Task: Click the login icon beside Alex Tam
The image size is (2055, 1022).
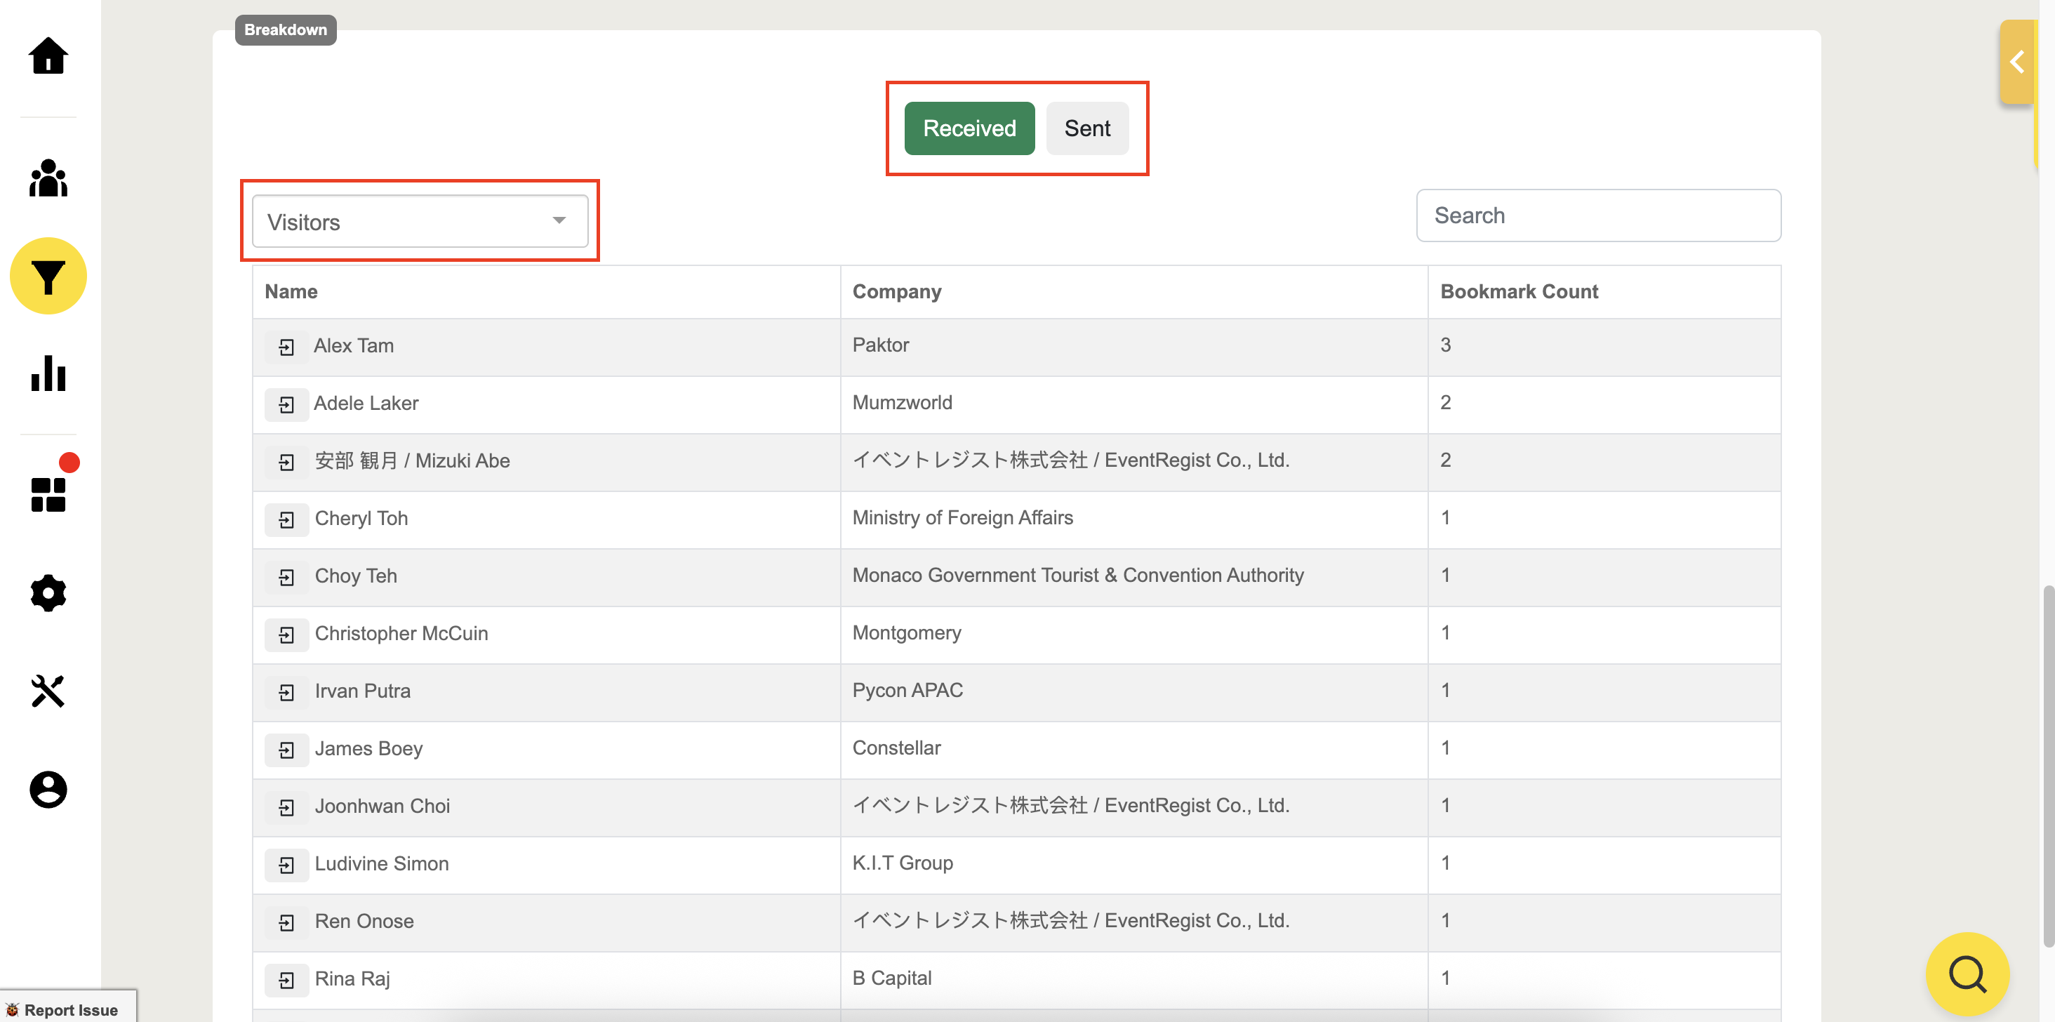Action: click(286, 346)
